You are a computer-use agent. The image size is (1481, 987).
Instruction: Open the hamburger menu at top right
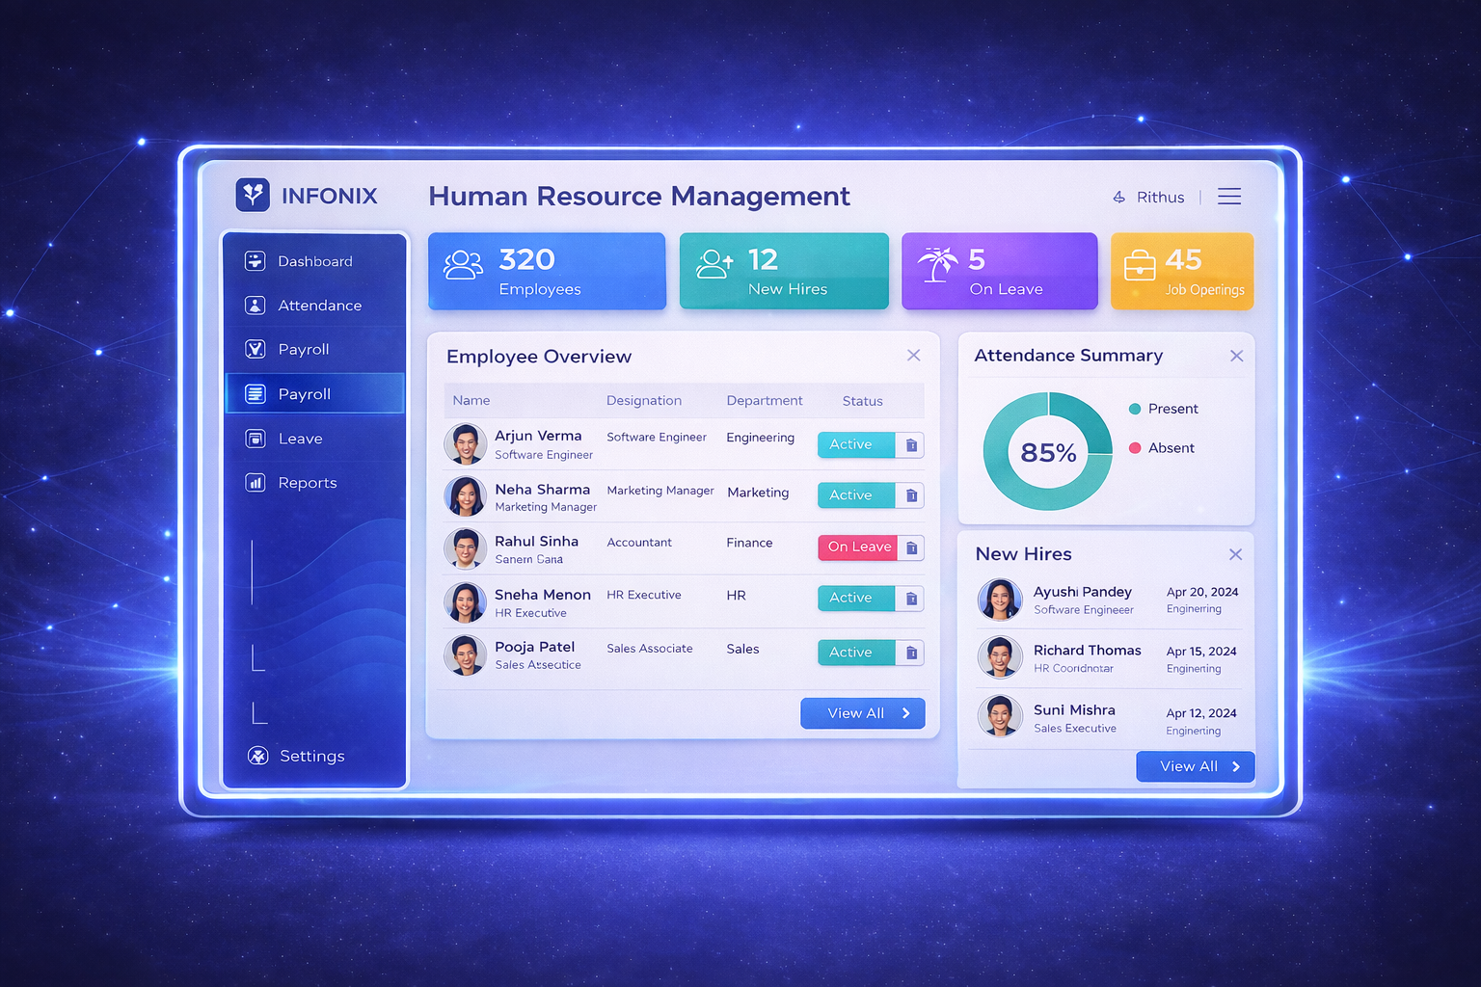pyautogui.click(x=1229, y=196)
